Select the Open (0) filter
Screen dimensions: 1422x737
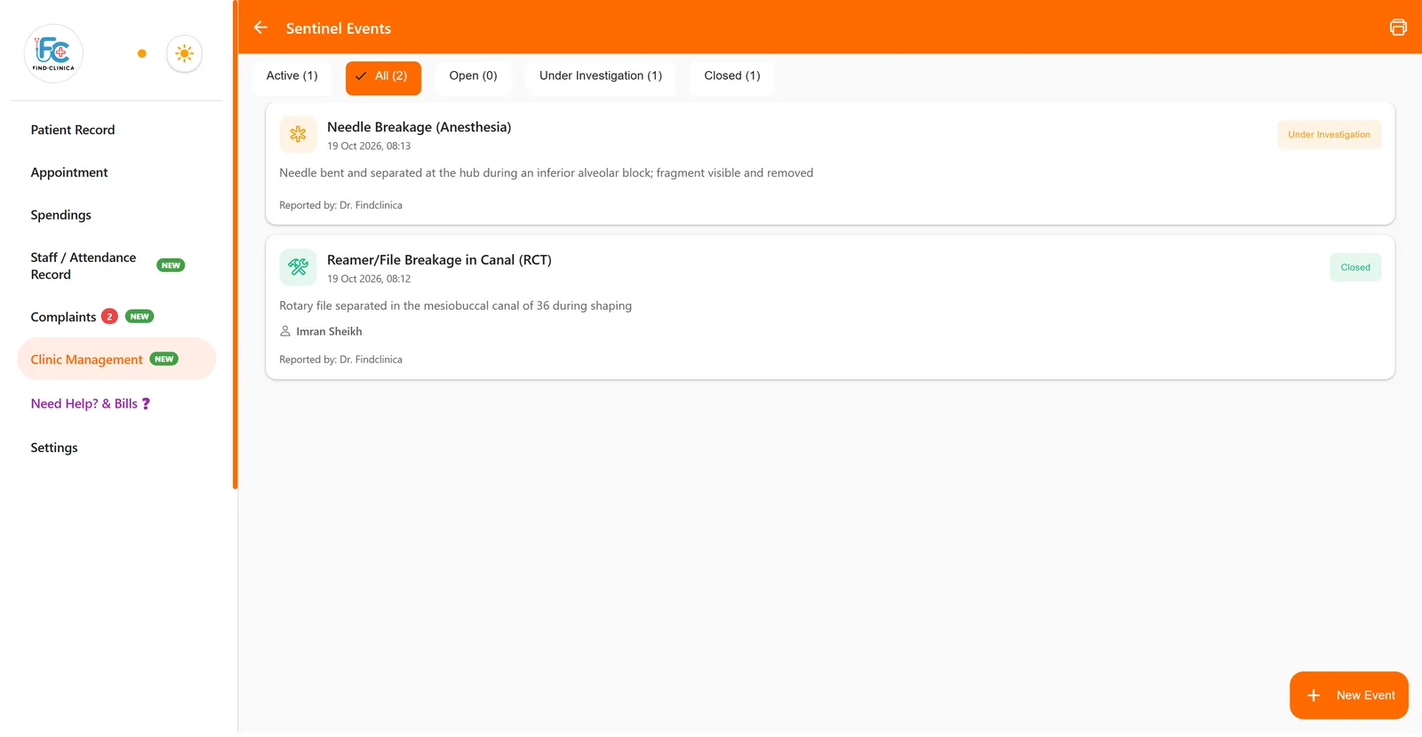click(473, 76)
